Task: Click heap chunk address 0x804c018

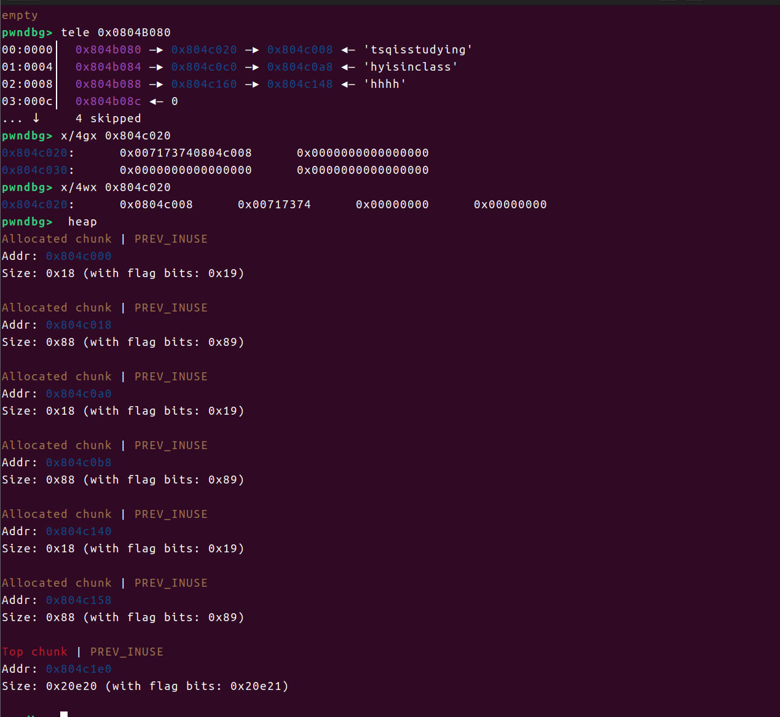Action: [79, 325]
